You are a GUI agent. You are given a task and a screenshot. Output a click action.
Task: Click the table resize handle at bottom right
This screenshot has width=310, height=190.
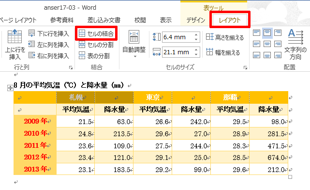point(290,177)
